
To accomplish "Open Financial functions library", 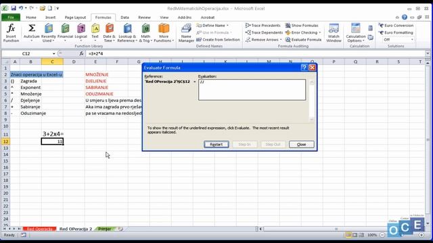I will tap(65, 33).
